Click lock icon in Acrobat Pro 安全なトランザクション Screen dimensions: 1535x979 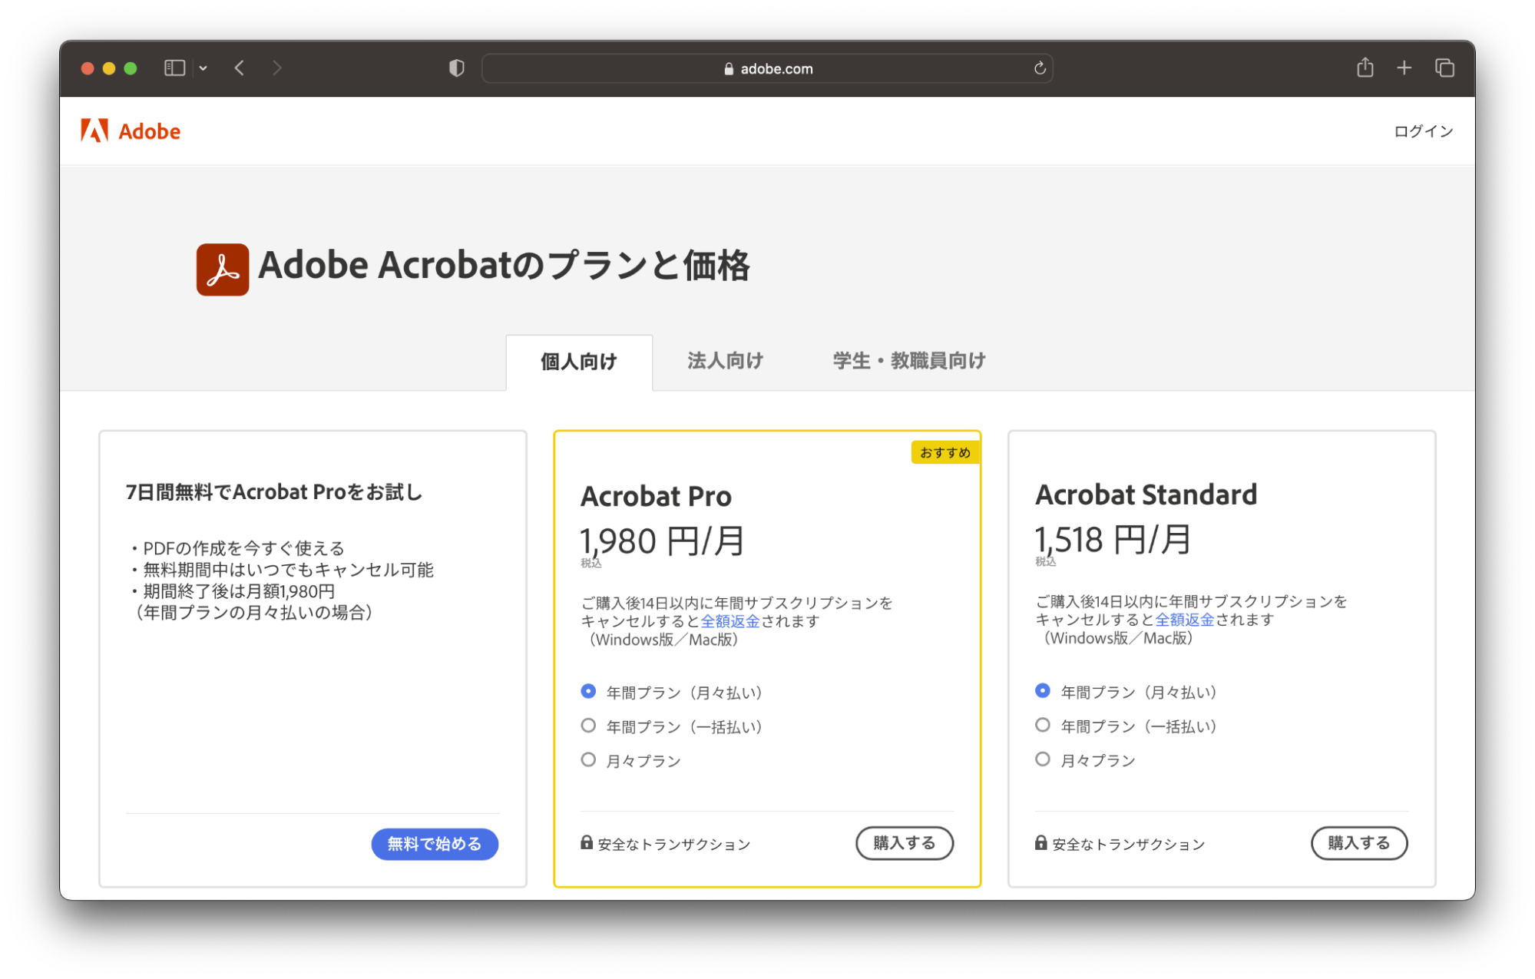(587, 843)
